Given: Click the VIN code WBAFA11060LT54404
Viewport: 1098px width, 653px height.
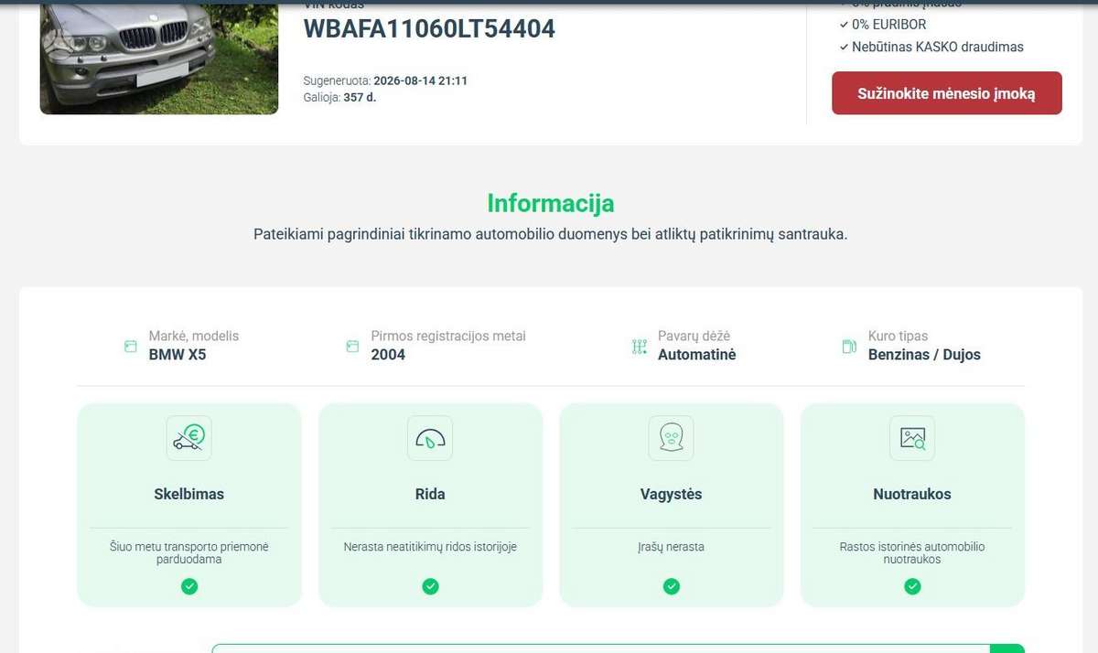Looking at the screenshot, I should tap(429, 29).
